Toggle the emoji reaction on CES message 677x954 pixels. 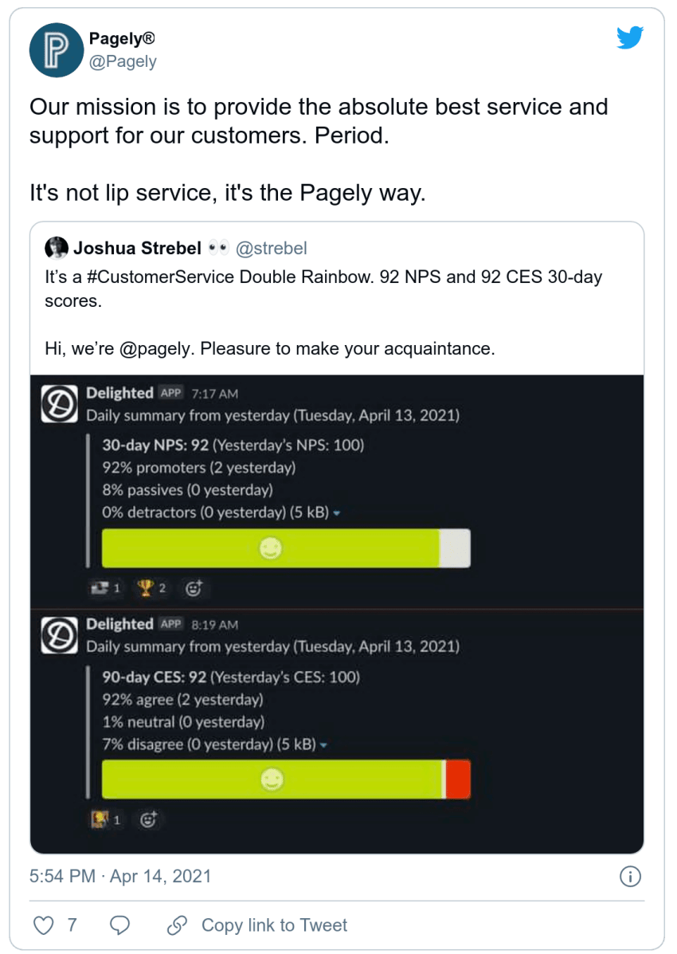[106, 819]
